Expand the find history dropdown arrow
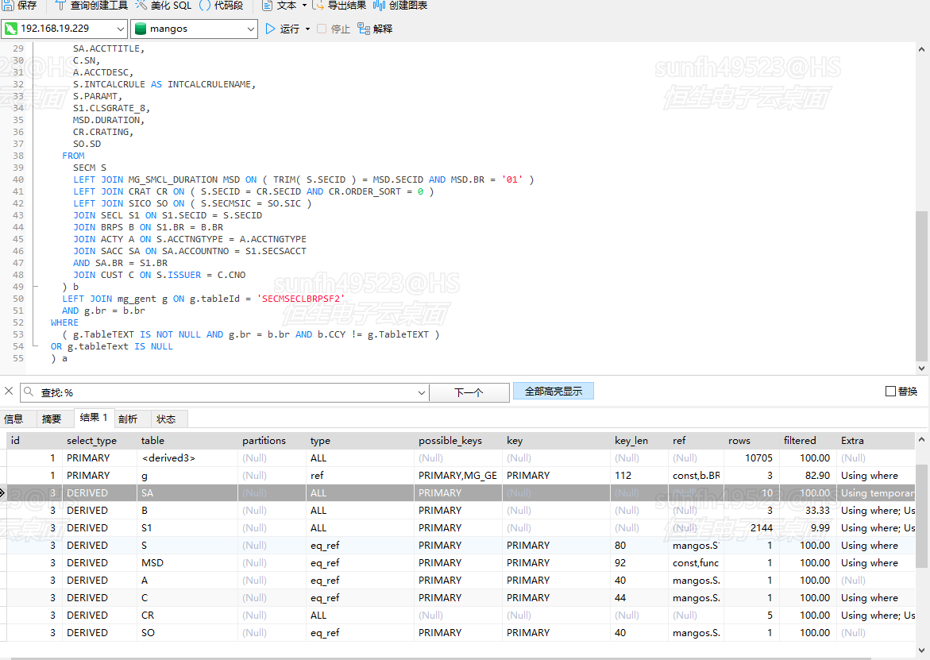 tap(421, 392)
